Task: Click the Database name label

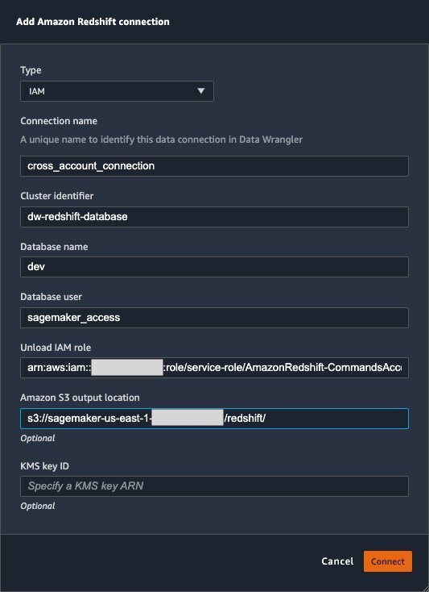Action: pyautogui.click(x=54, y=247)
